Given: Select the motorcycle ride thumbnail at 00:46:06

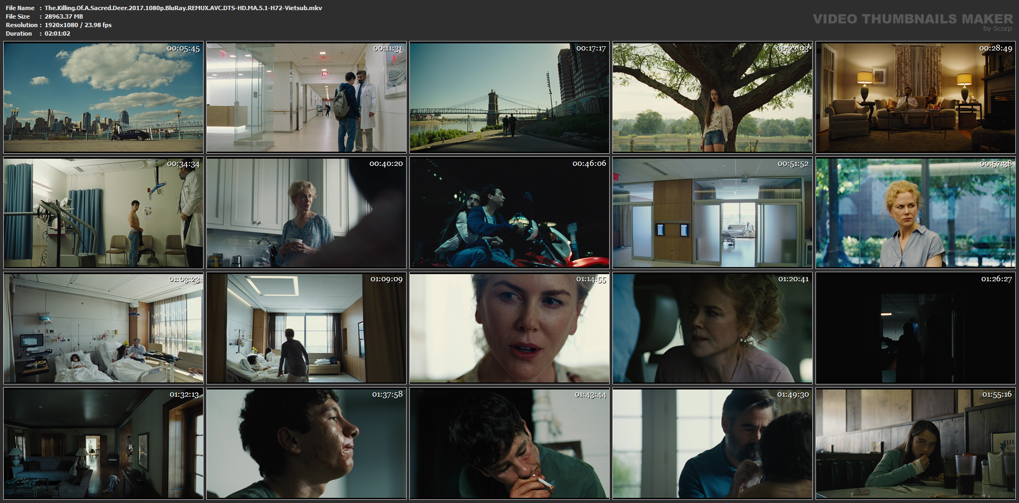Looking at the screenshot, I should [509, 213].
